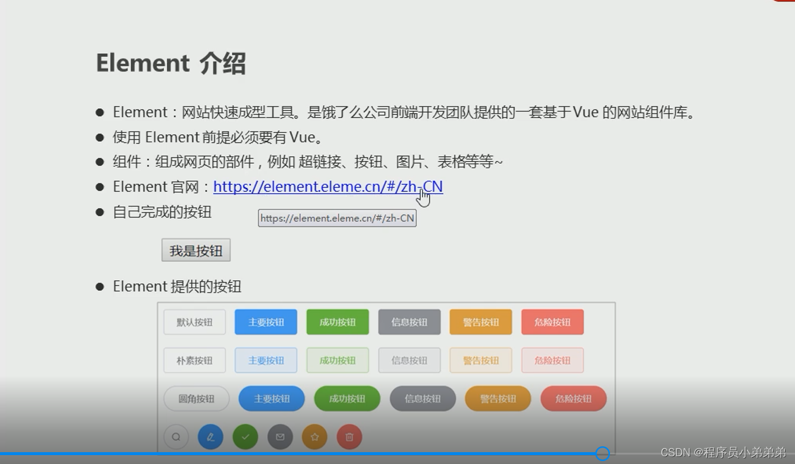
Task: Click the rounded blue 主要按钮 pill button
Action: [271, 398]
